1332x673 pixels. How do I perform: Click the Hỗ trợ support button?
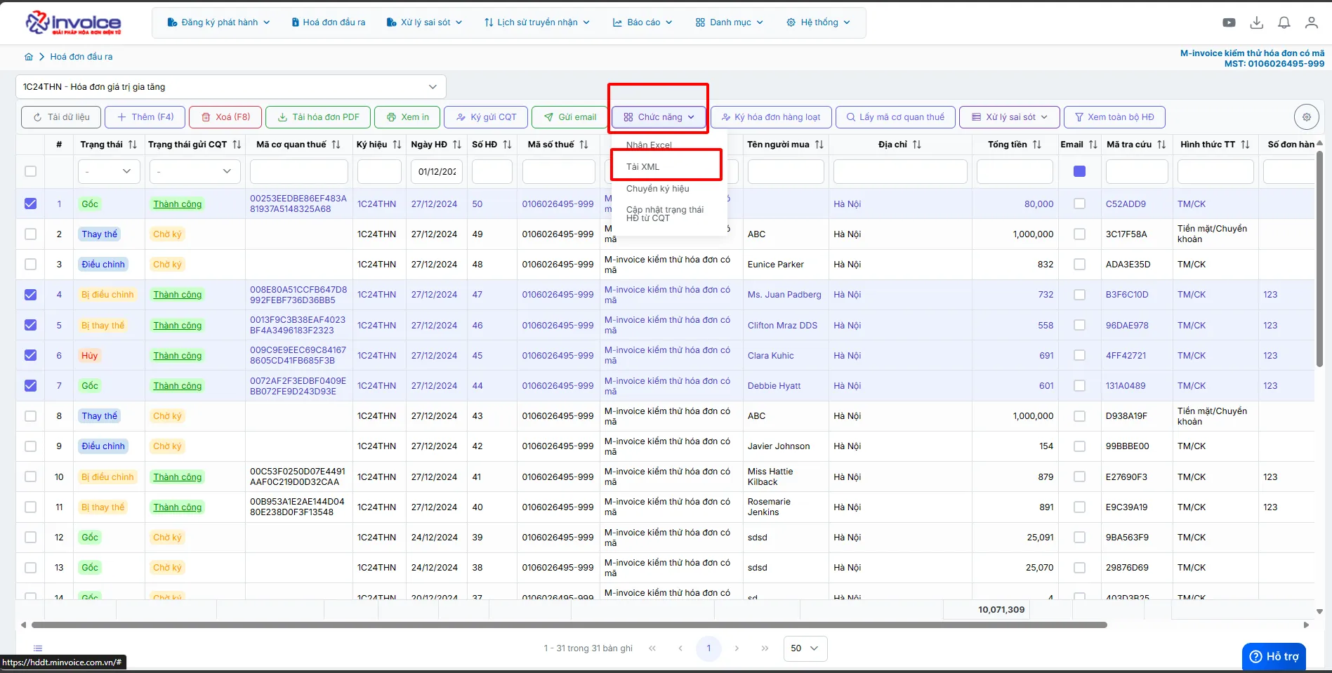tap(1274, 657)
